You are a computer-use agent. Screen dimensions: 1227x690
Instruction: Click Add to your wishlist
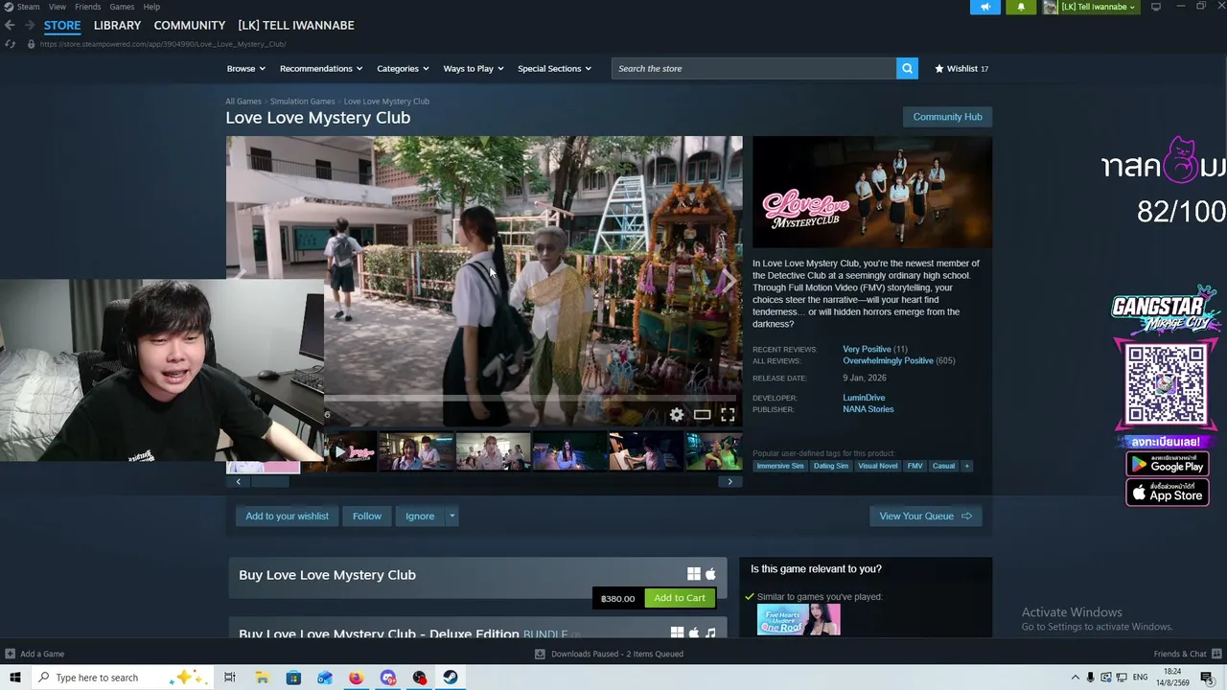click(287, 516)
